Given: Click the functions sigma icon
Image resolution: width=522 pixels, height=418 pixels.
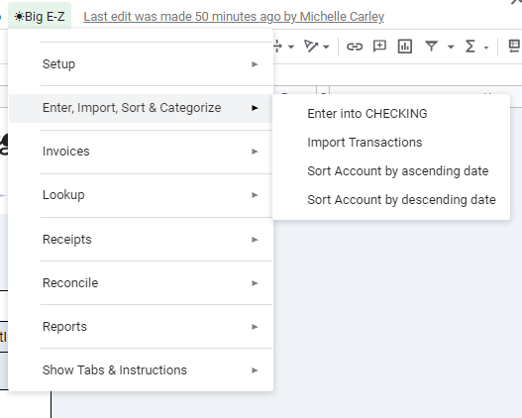Looking at the screenshot, I should pos(470,47).
